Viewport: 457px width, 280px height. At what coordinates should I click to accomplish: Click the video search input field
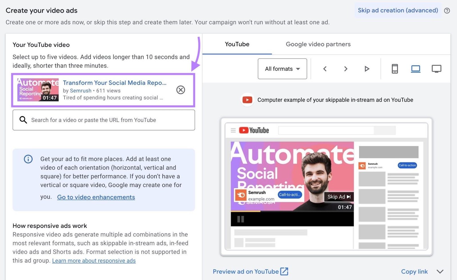[103, 120]
